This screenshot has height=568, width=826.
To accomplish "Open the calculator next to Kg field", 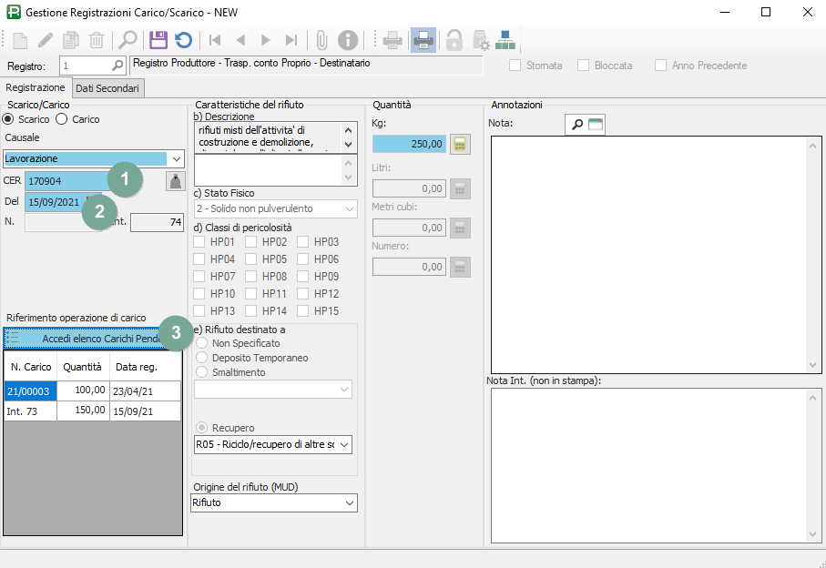I will 460,144.
